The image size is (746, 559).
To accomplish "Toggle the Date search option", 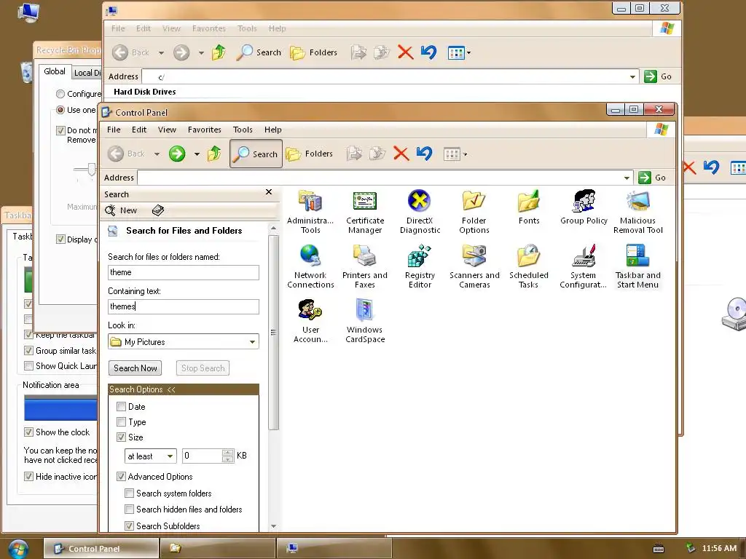I will tap(122, 406).
